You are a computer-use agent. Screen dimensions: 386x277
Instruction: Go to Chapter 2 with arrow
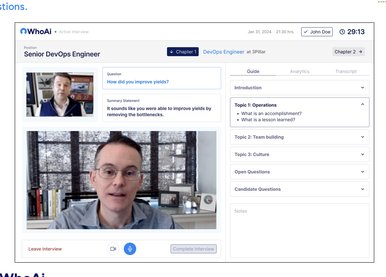(348, 52)
